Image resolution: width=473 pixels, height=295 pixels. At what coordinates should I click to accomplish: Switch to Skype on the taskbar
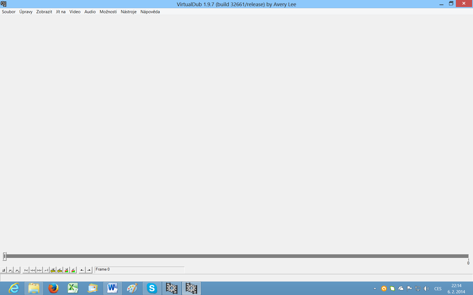point(152,288)
